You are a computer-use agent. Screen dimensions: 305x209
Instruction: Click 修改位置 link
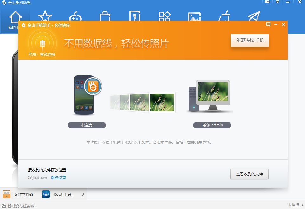58,178
